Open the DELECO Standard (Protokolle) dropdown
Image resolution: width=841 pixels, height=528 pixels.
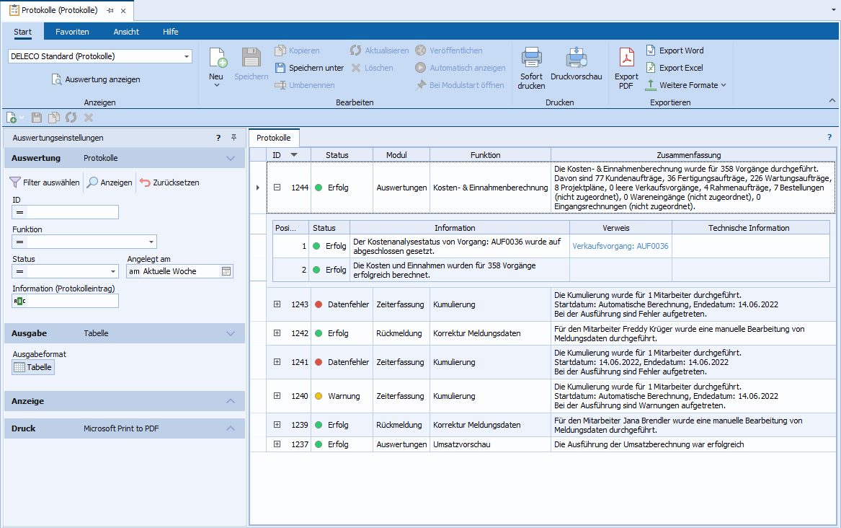tap(187, 56)
